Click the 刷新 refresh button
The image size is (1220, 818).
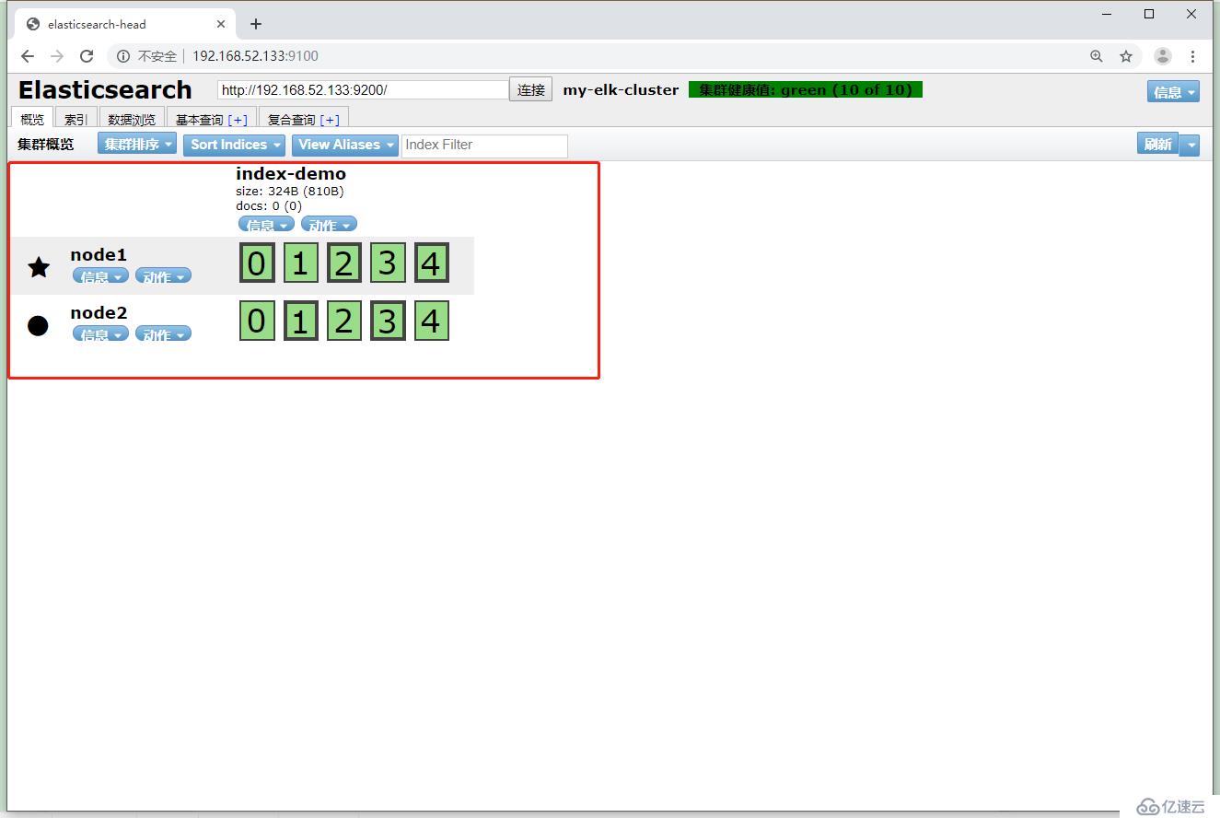coord(1158,144)
